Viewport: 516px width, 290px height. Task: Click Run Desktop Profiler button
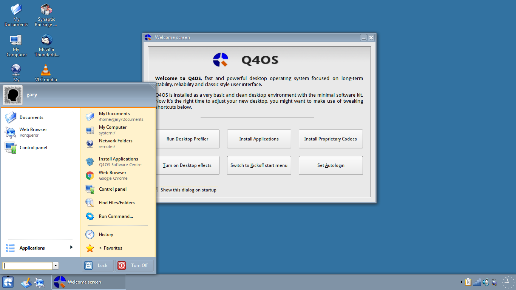[187, 139]
